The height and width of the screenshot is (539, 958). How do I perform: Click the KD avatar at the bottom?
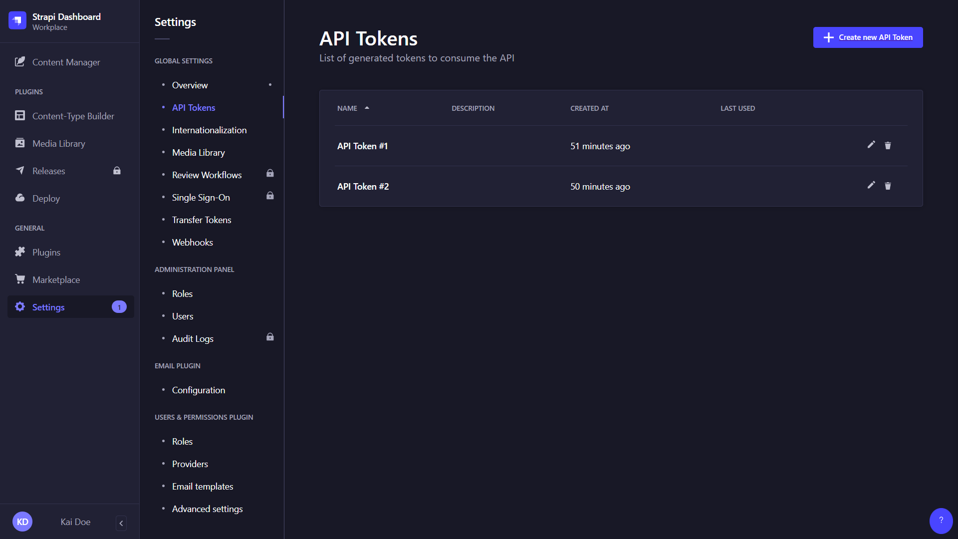pyautogui.click(x=22, y=521)
